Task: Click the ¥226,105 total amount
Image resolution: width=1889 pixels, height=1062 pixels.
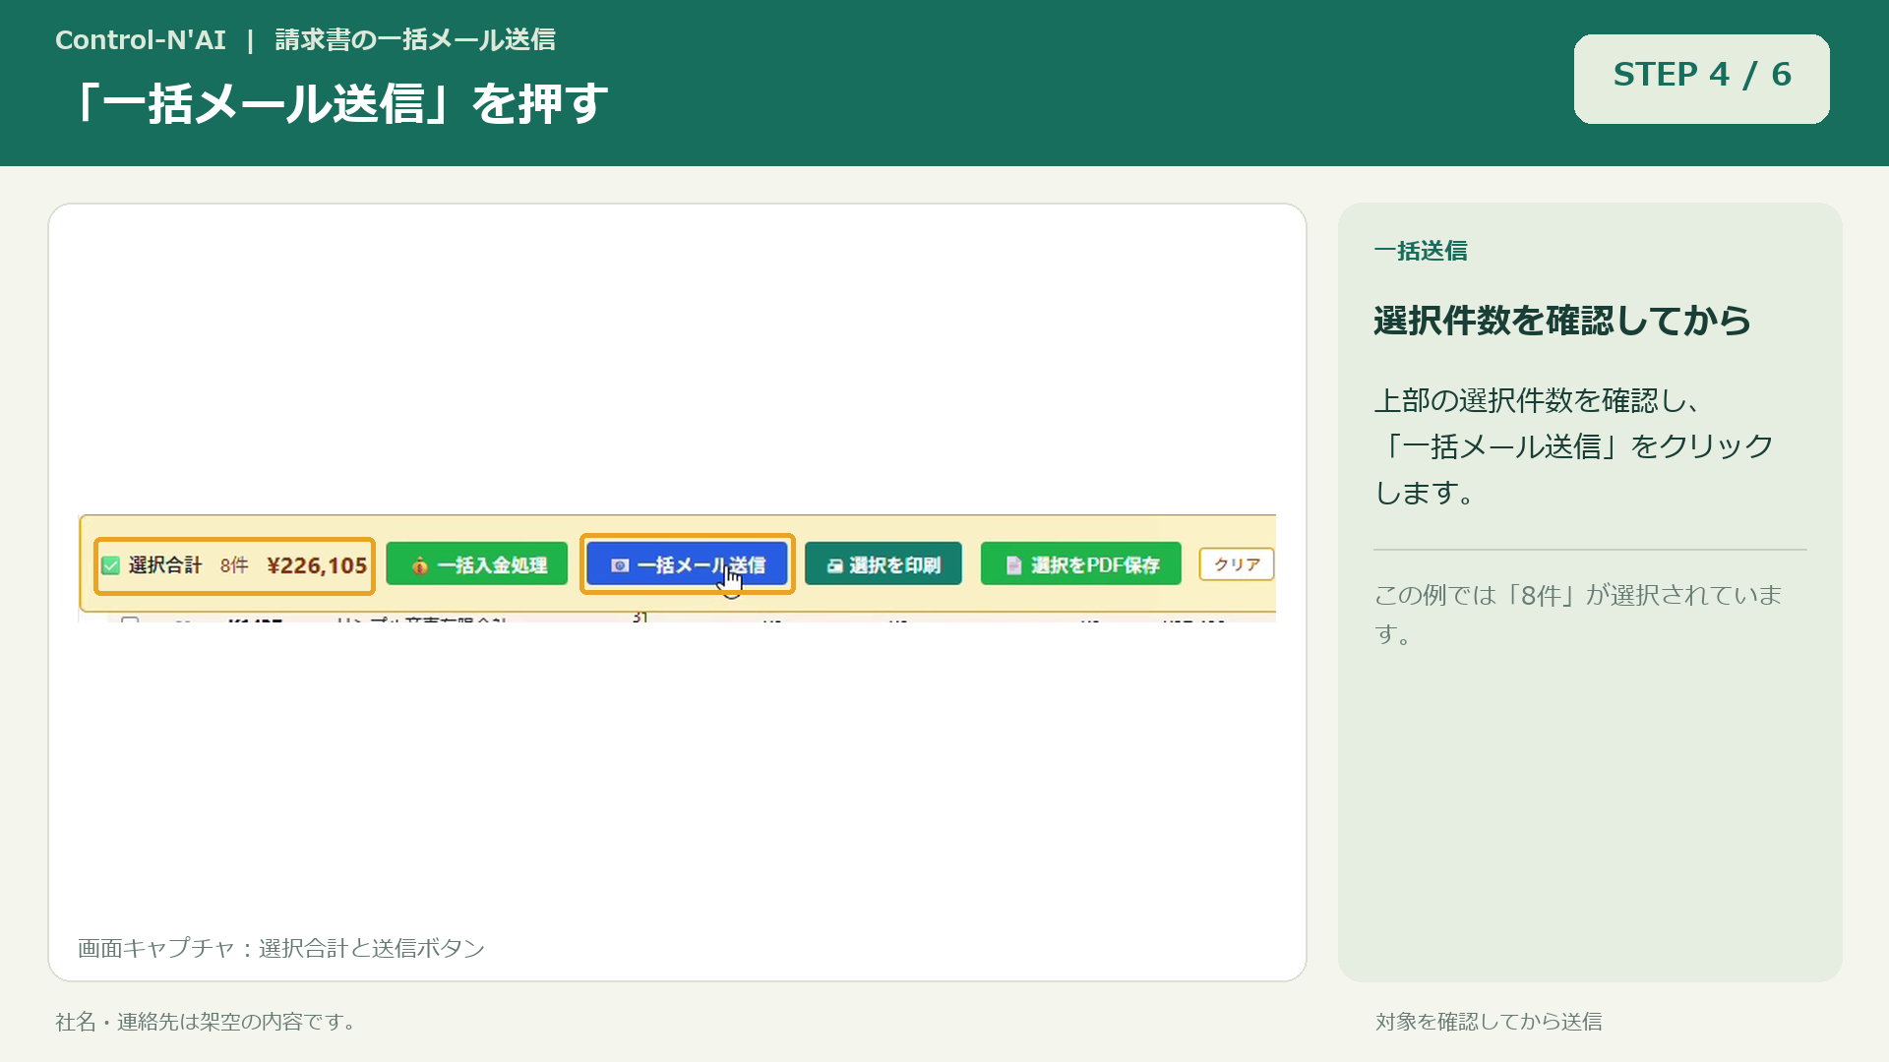Action: click(317, 565)
